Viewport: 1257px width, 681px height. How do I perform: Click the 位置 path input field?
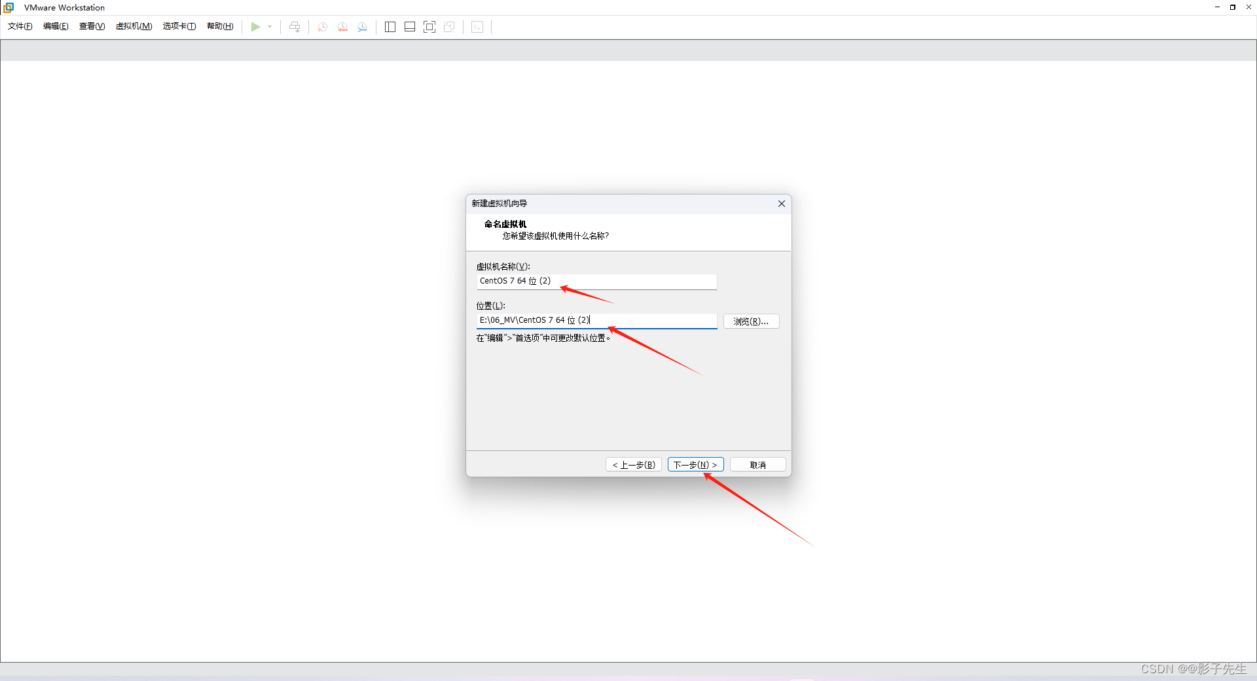[x=596, y=321]
